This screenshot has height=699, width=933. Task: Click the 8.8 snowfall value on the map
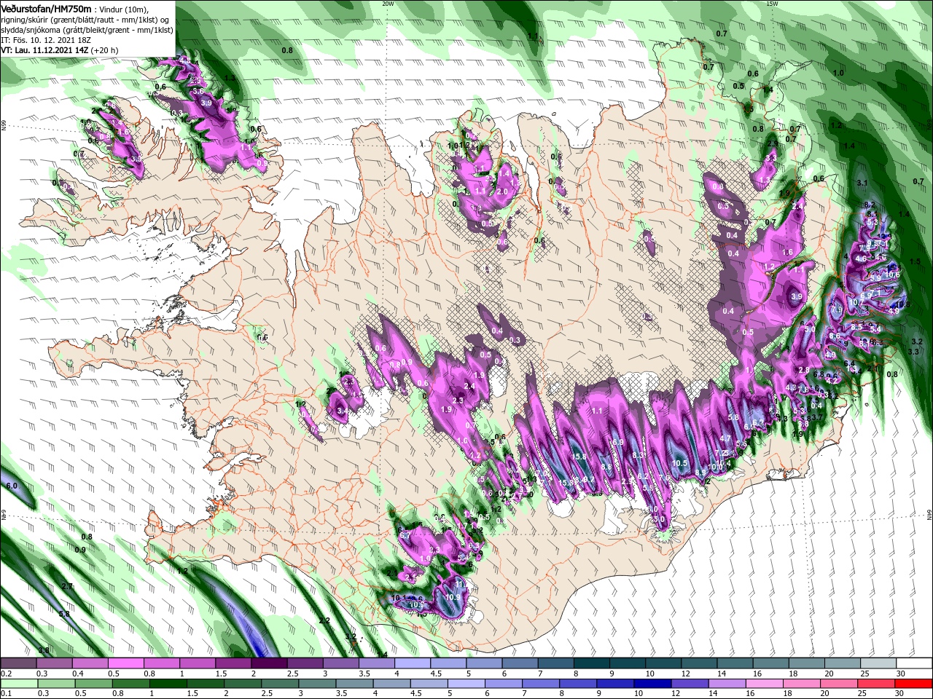click(606, 467)
